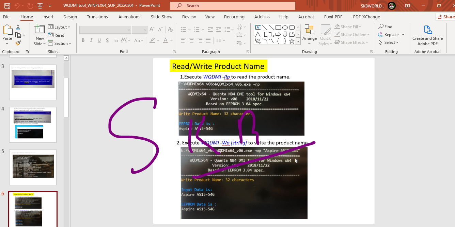Select the Text Box shape

click(258, 28)
